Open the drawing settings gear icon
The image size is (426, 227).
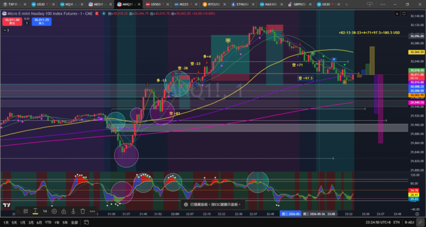point(54,211)
